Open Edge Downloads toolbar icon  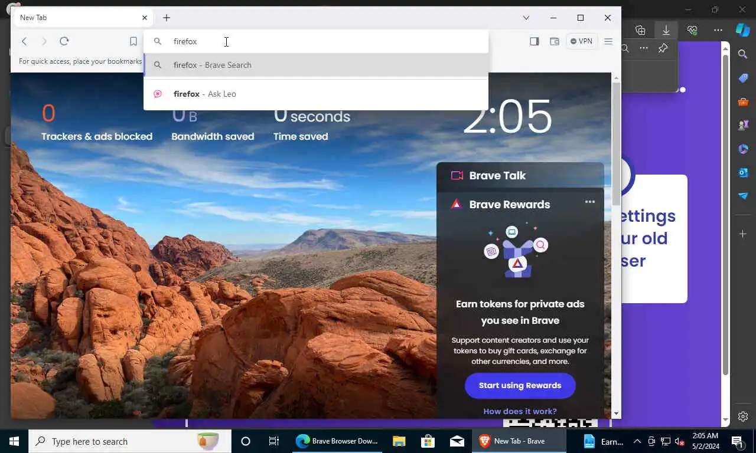coord(666,30)
